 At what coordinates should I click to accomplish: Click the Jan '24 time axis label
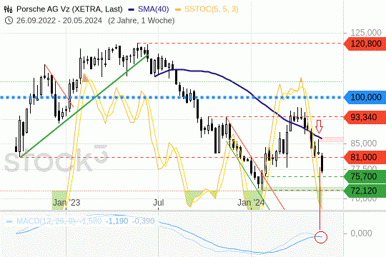tap(251, 203)
